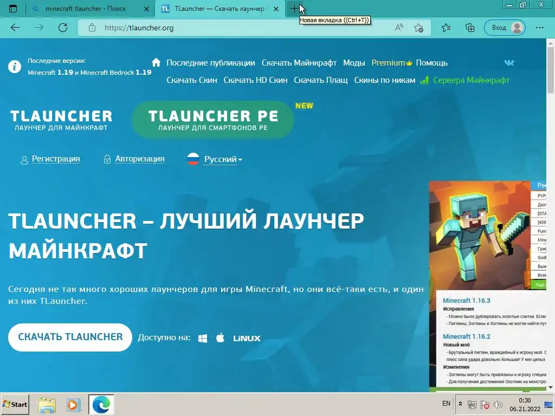Open the network tray icon

coord(472,404)
